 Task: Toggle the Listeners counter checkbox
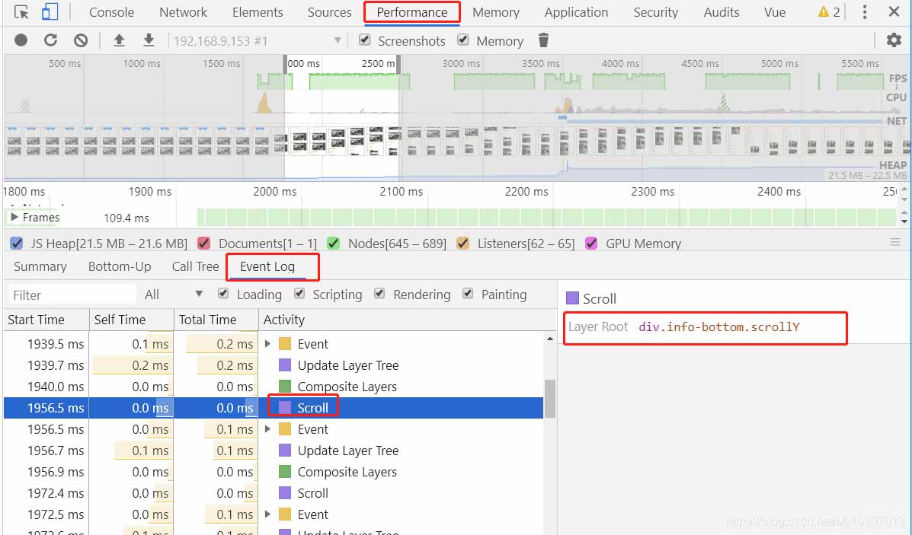(x=462, y=244)
